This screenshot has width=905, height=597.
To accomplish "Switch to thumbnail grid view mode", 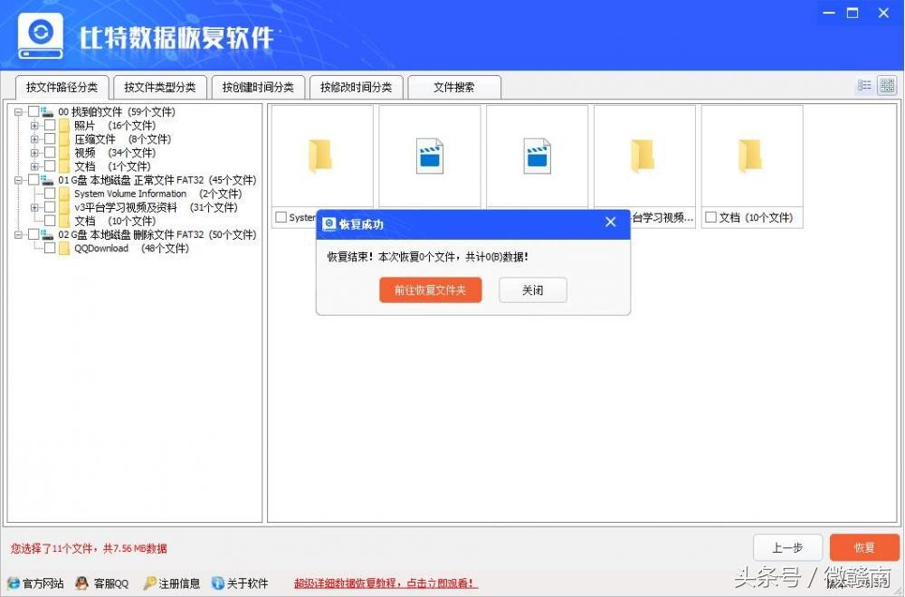I will click(x=887, y=85).
